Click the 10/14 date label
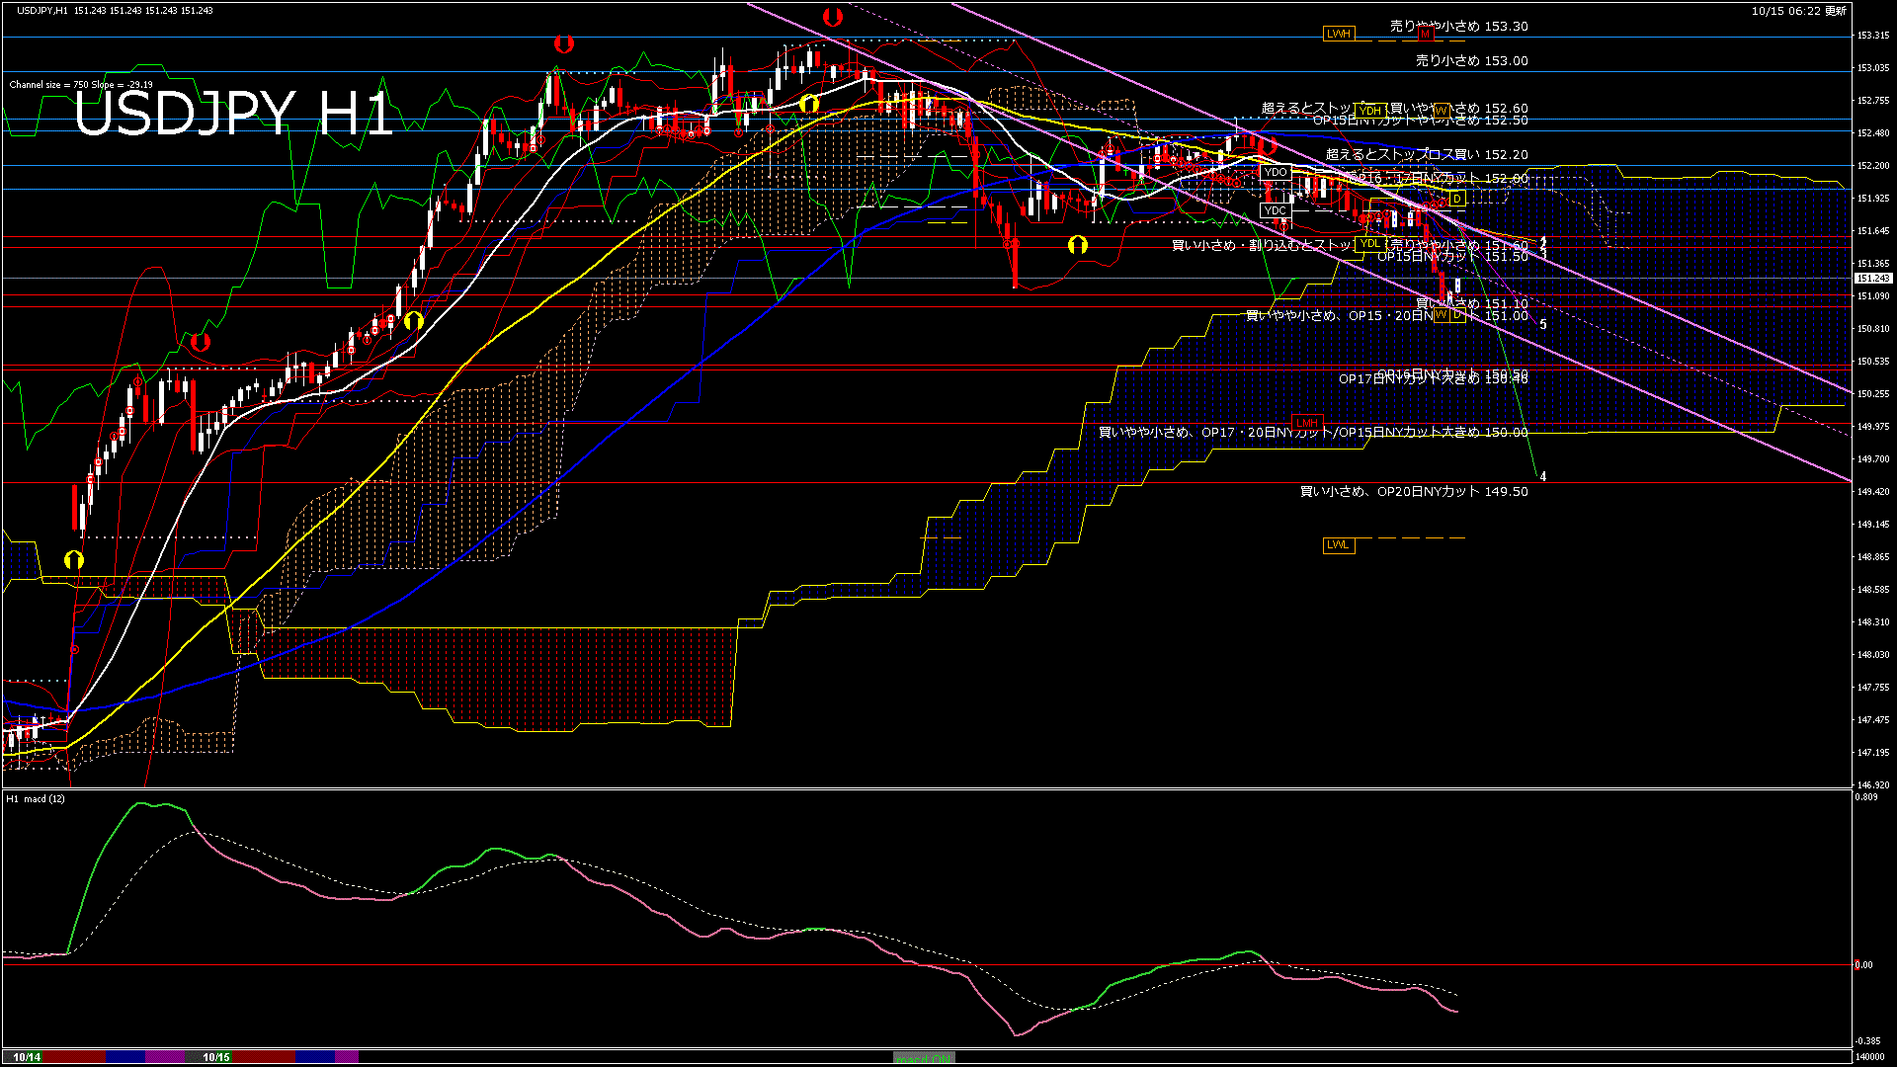This screenshot has height=1067, width=1897. pyautogui.click(x=27, y=1057)
